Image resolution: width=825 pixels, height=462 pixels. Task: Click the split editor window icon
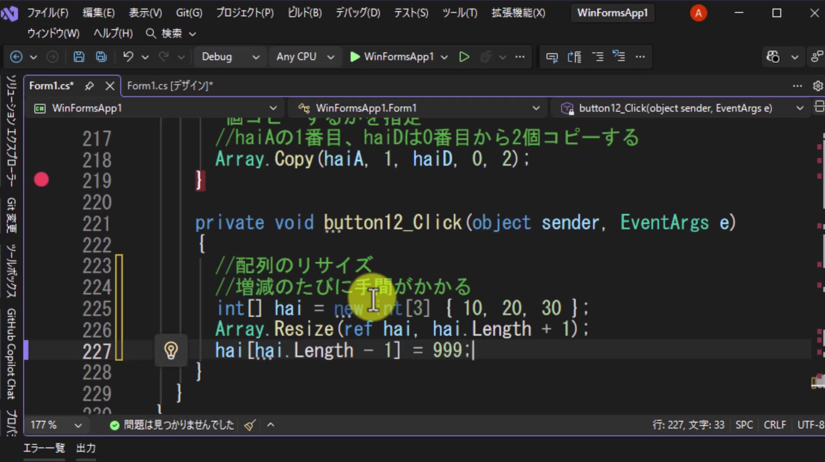819,106
